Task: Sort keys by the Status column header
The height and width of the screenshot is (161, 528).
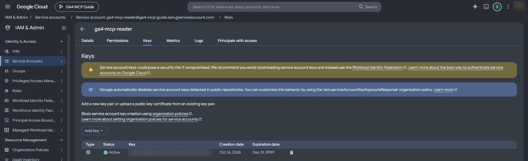Action: tap(109, 144)
